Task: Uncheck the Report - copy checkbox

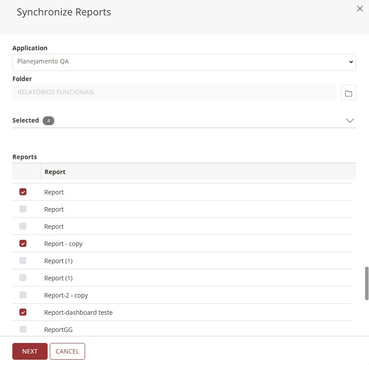Action: point(23,243)
